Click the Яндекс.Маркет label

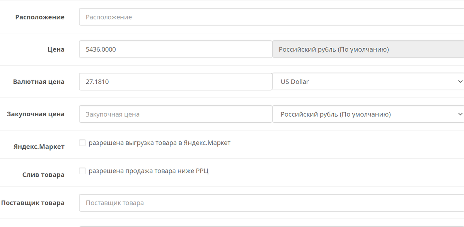(x=39, y=147)
